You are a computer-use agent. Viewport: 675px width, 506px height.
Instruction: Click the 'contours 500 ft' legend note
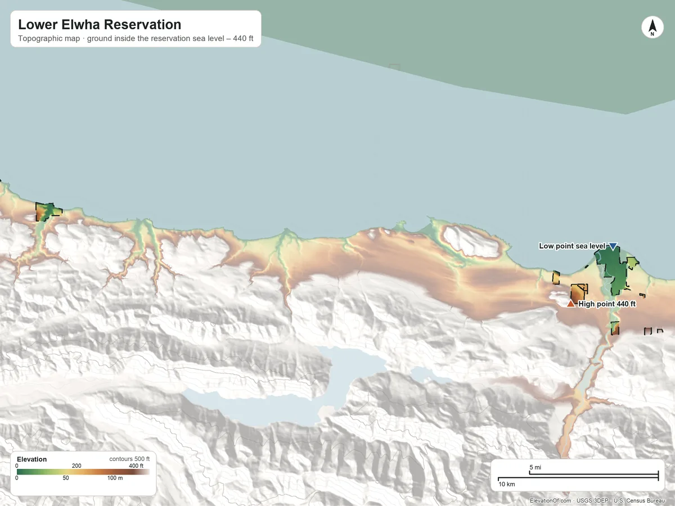[x=129, y=459]
